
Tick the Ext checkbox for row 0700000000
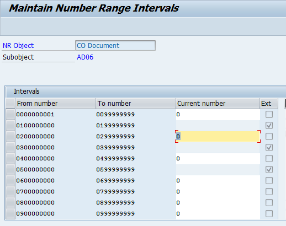pyautogui.click(x=269, y=192)
